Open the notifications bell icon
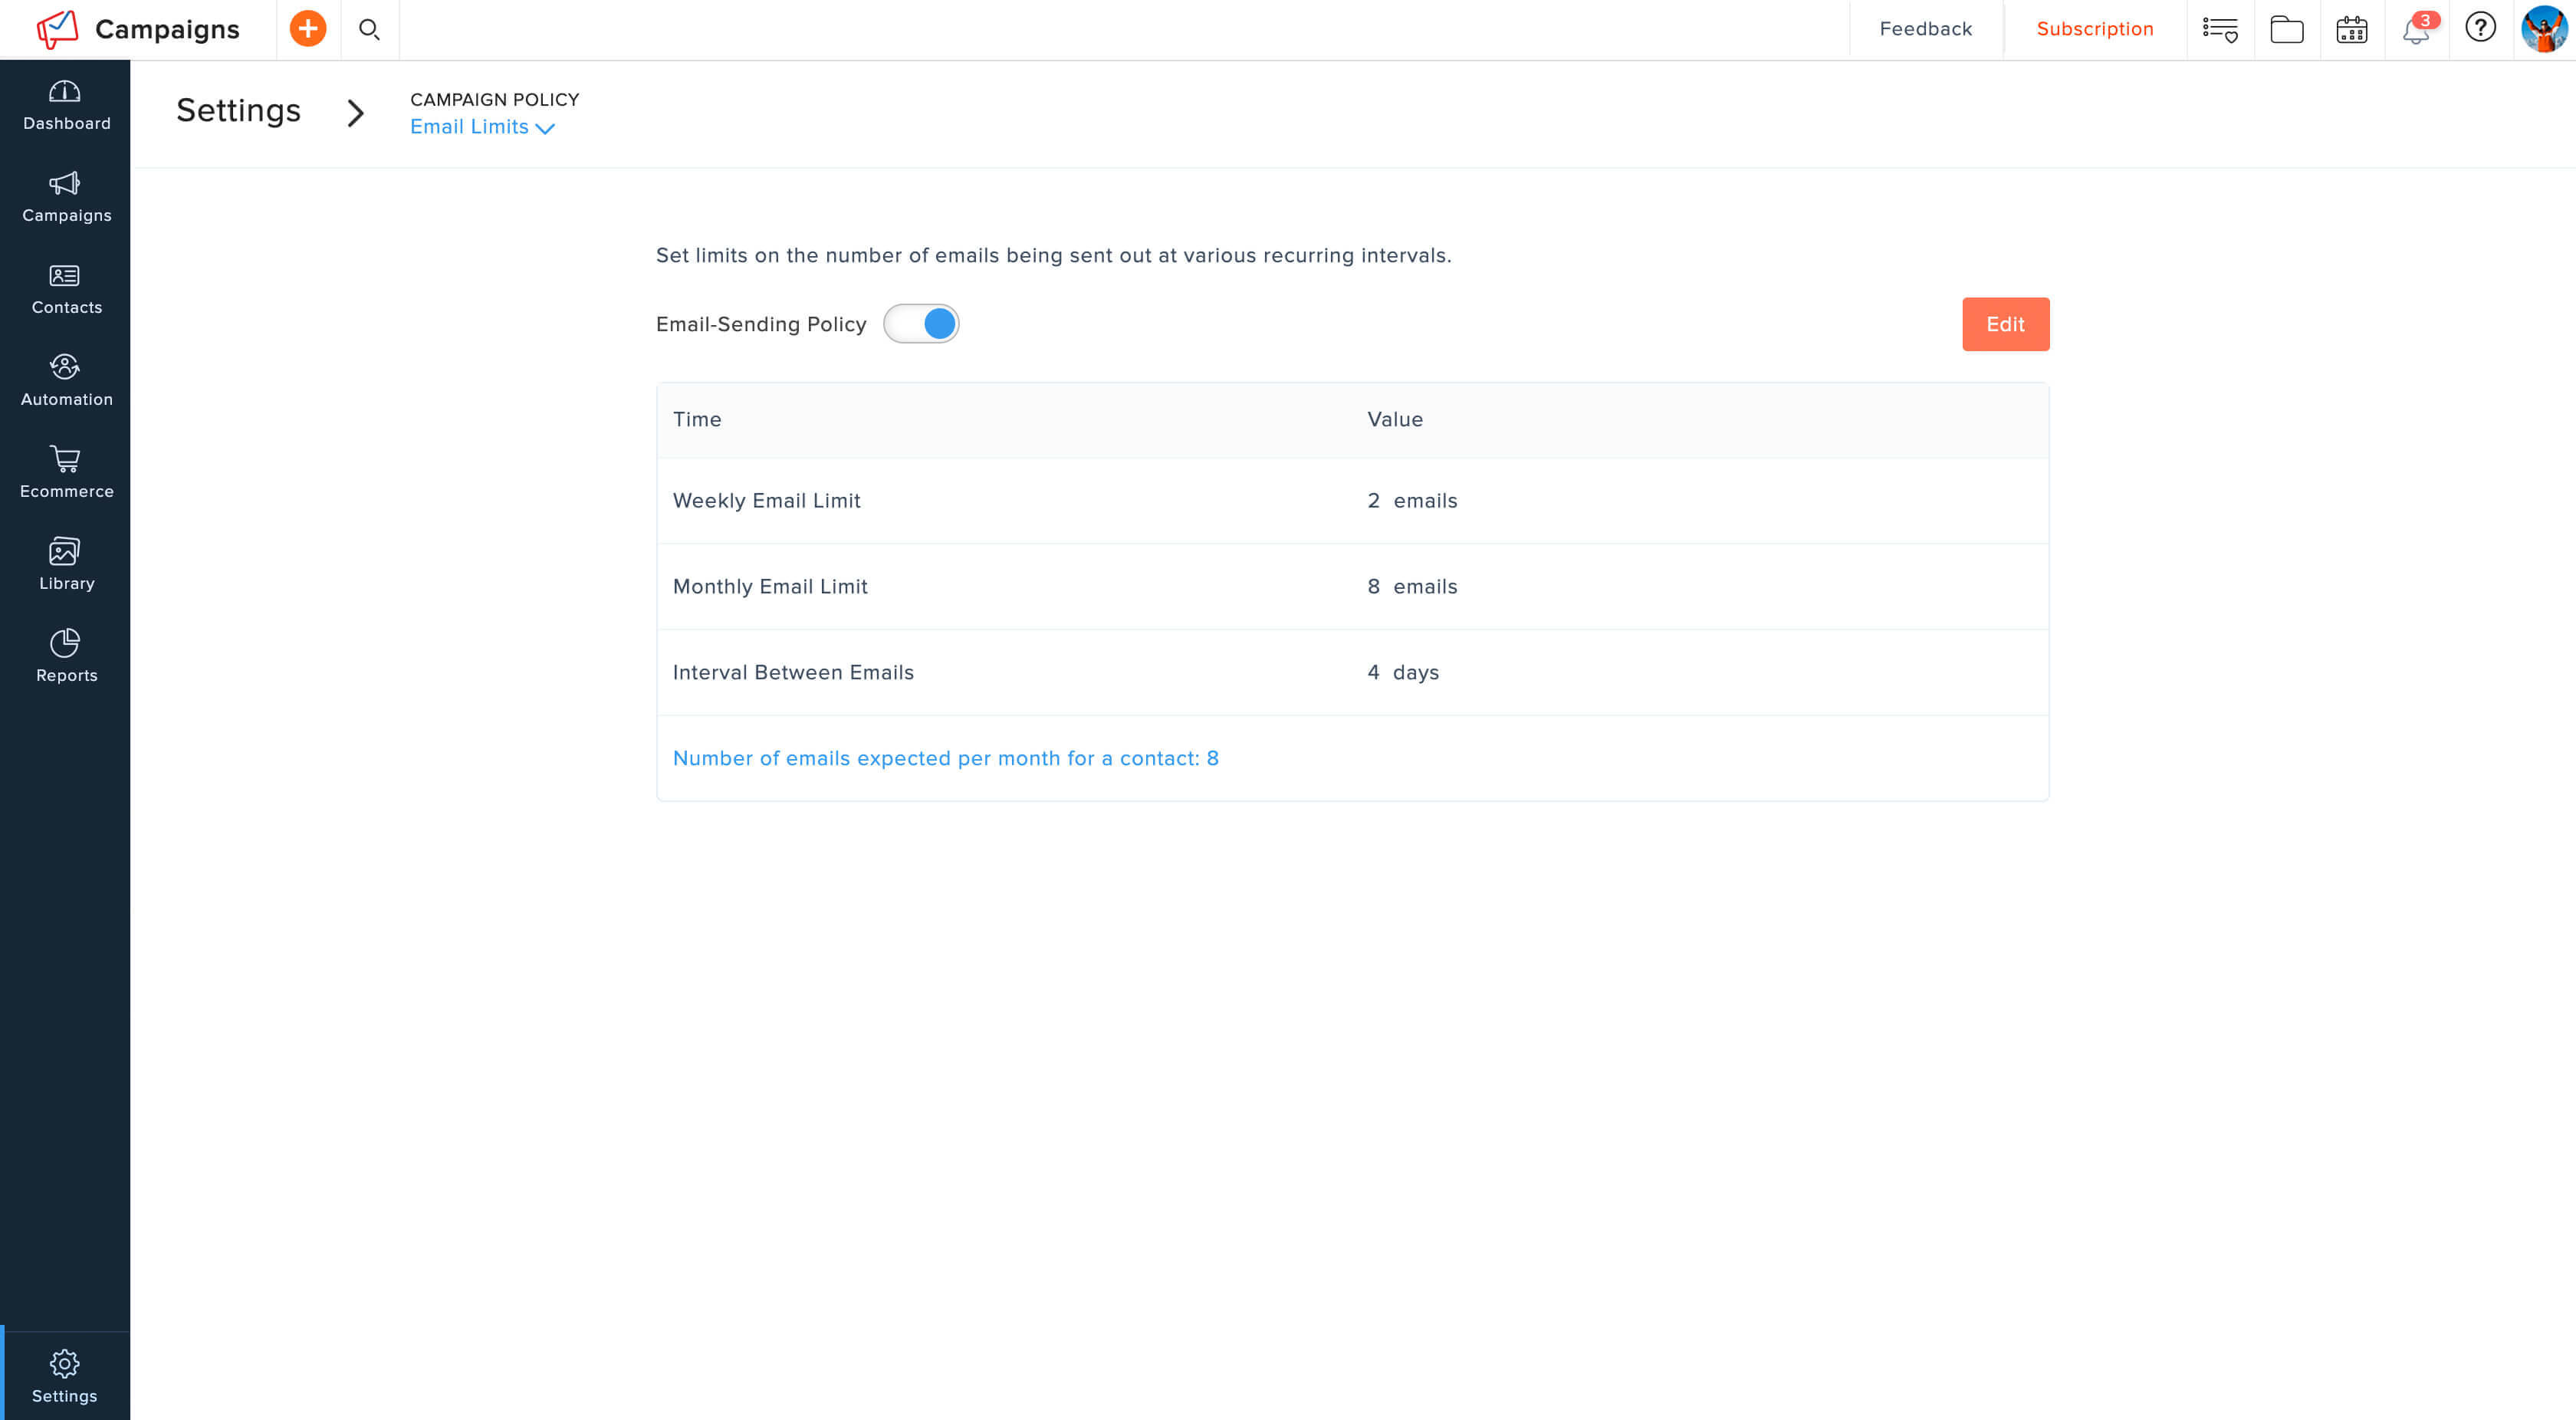 [x=2416, y=30]
